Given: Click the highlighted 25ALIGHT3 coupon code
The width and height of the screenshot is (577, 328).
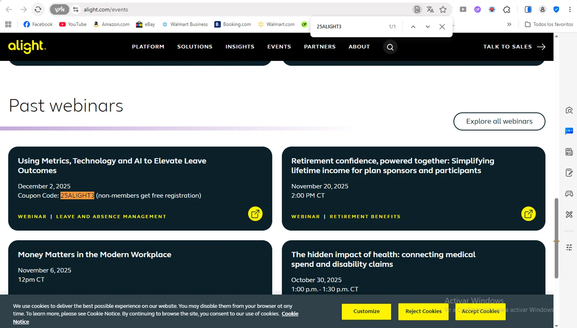Looking at the screenshot, I should (x=77, y=196).
